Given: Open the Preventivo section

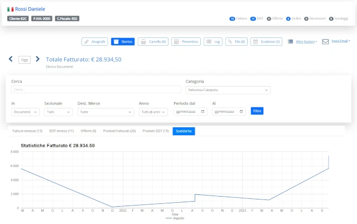Looking at the screenshot, I should pos(186,42).
